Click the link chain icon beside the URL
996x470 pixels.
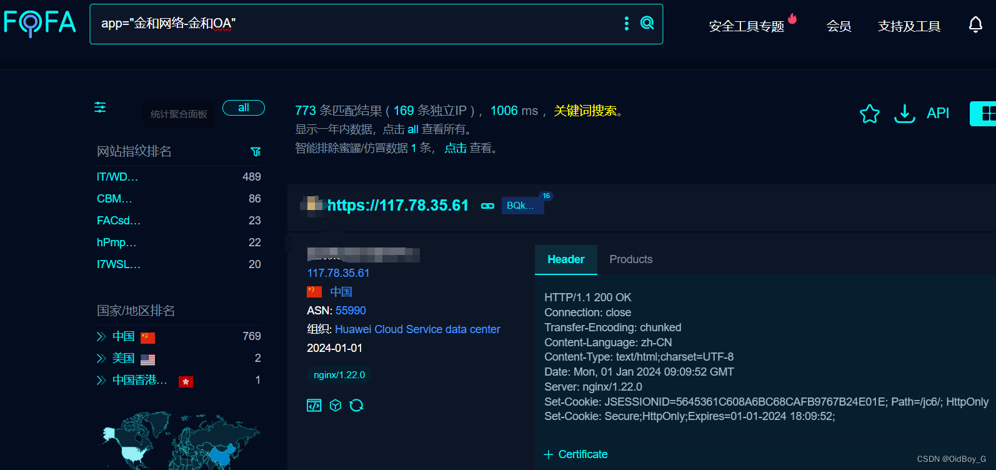coord(487,206)
